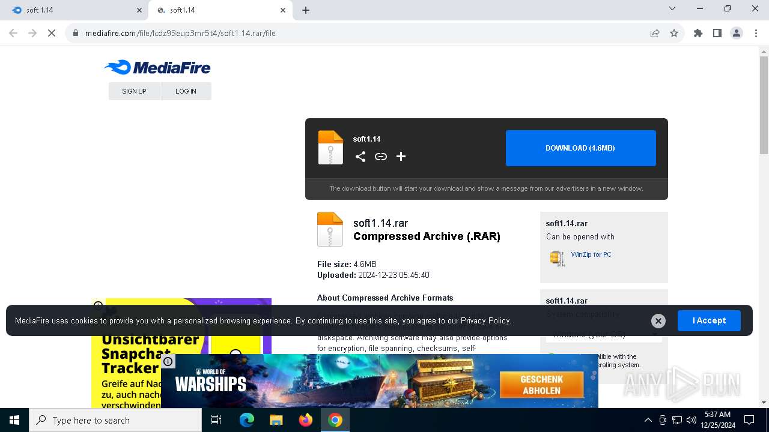Open the Chrome profile avatar
Viewport: 769px width, 432px height.
pos(737,33)
